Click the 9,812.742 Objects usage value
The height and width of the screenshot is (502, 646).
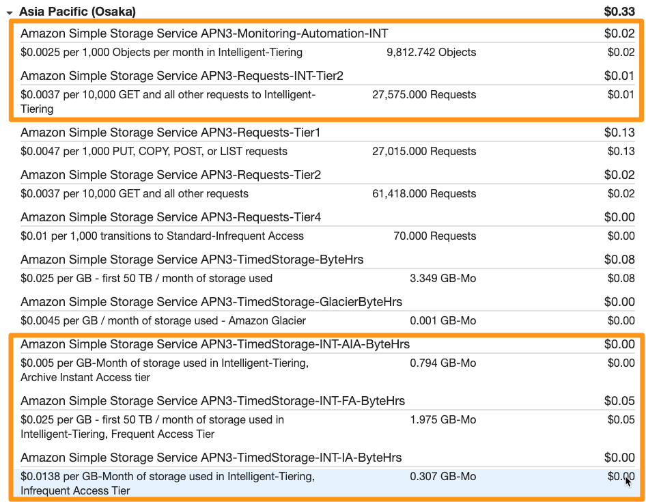[x=432, y=53]
